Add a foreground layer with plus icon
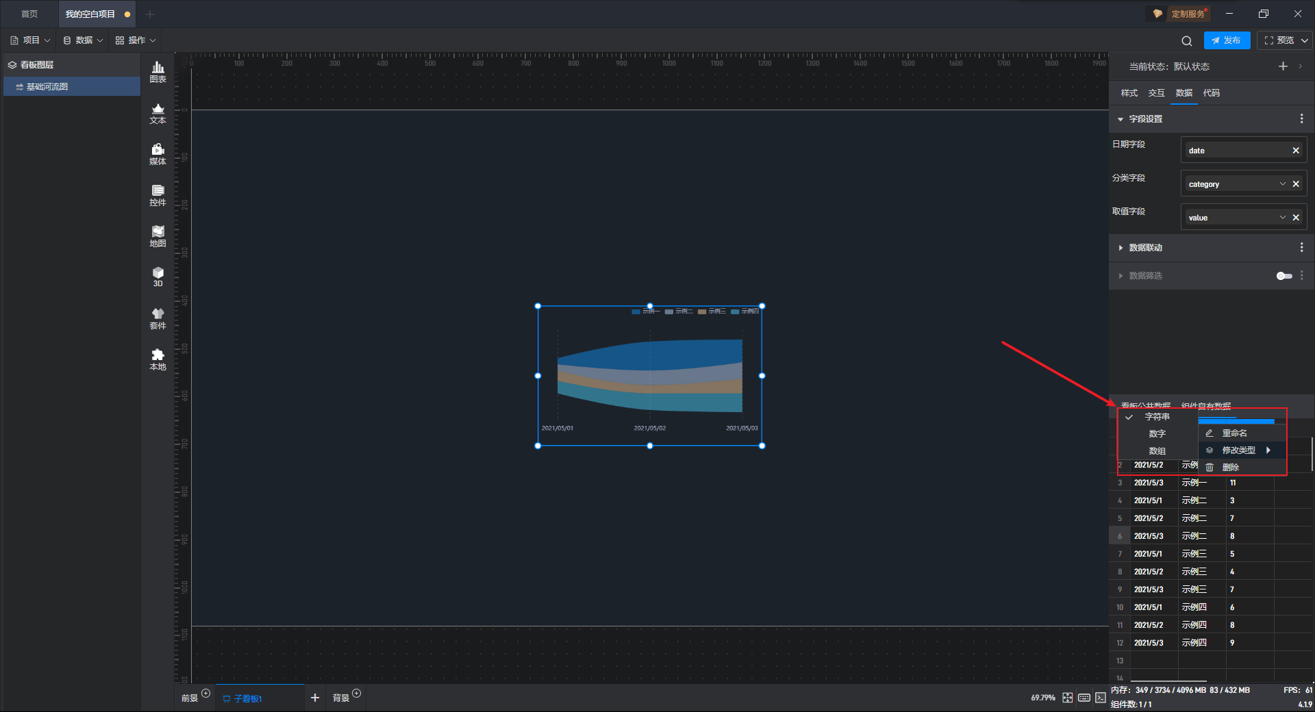The height and width of the screenshot is (712, 1315). 206,694
